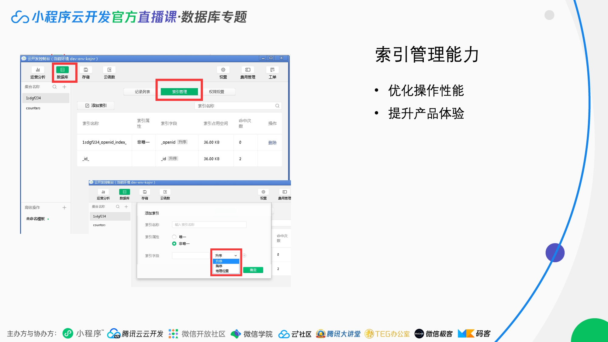Select the 唯一 radio button
This screenshot has height=342, width=608.
click(x=174, y=237)
